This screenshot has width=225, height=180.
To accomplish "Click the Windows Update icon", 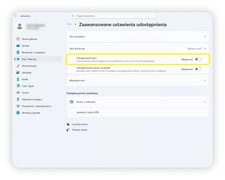I will click(x=18, y=113).
